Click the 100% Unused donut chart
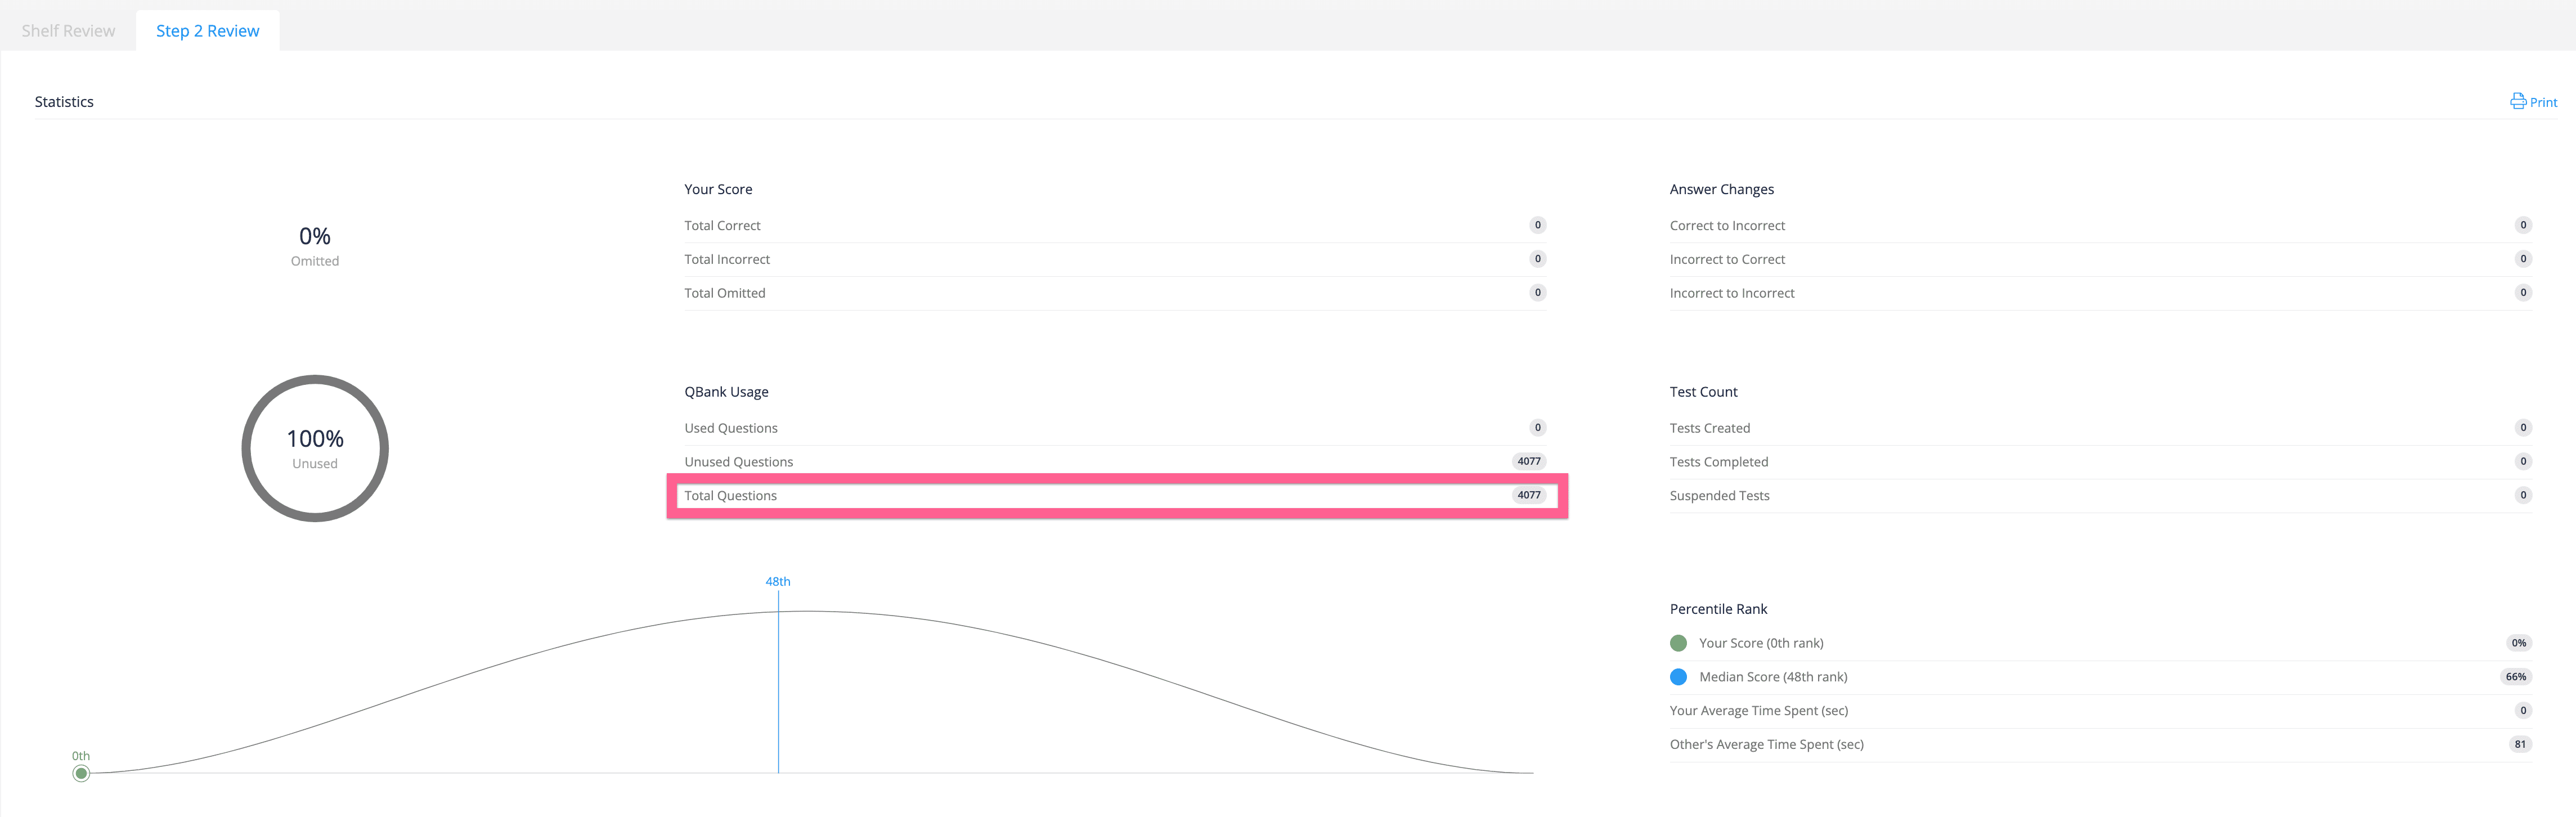Viewport: 2576px width, 817px height. (x=315, y=448)
